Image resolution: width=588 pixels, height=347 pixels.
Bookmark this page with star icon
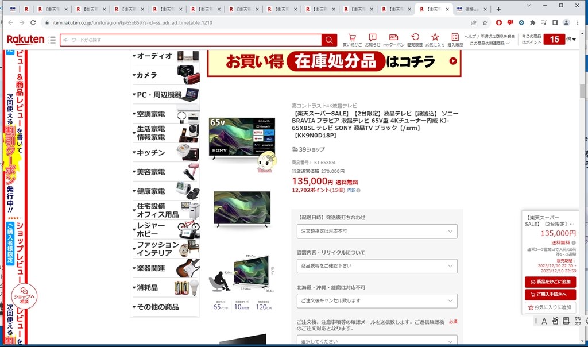click(x=485, y=22)
